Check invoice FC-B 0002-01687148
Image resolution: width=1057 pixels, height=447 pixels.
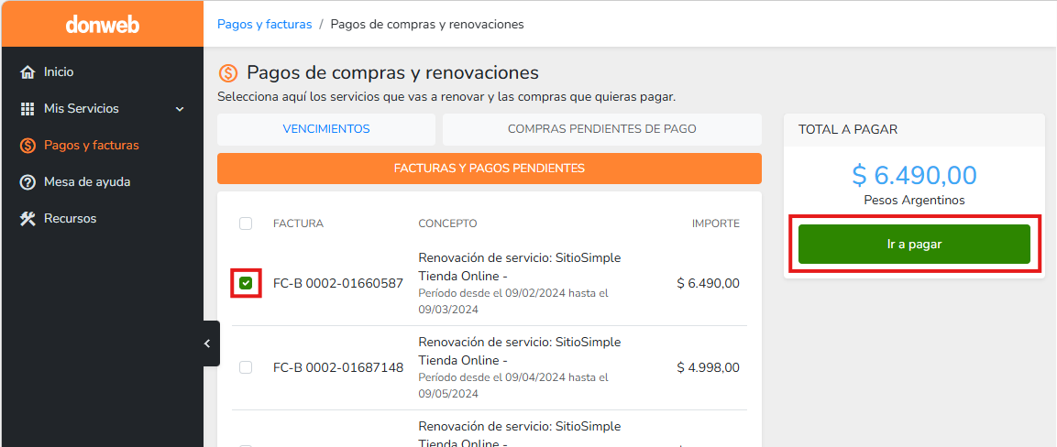246,367
